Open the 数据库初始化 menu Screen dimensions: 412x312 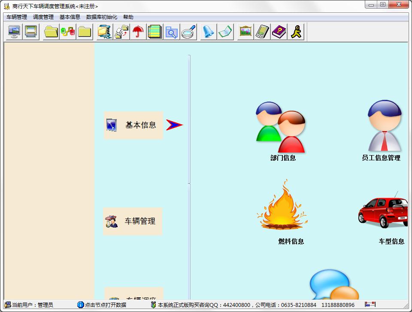(102, 17)
